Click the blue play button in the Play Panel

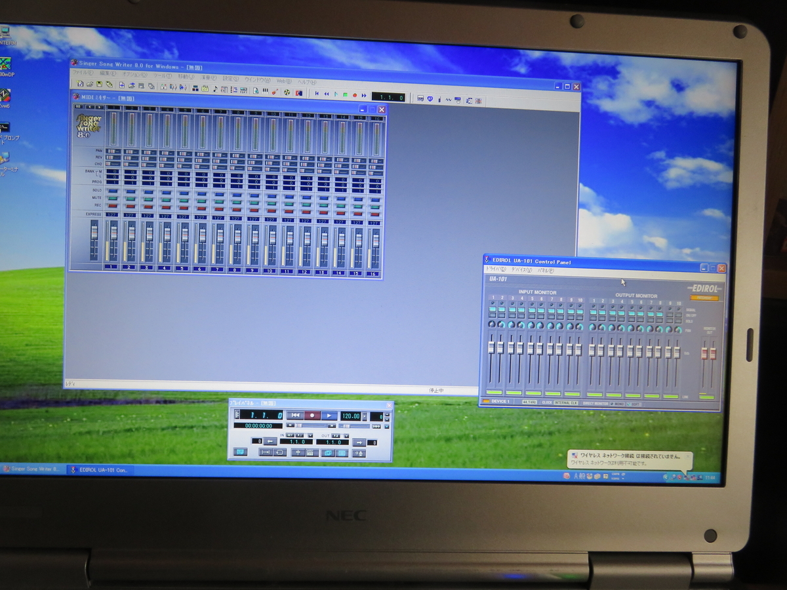tap(329, 416)
